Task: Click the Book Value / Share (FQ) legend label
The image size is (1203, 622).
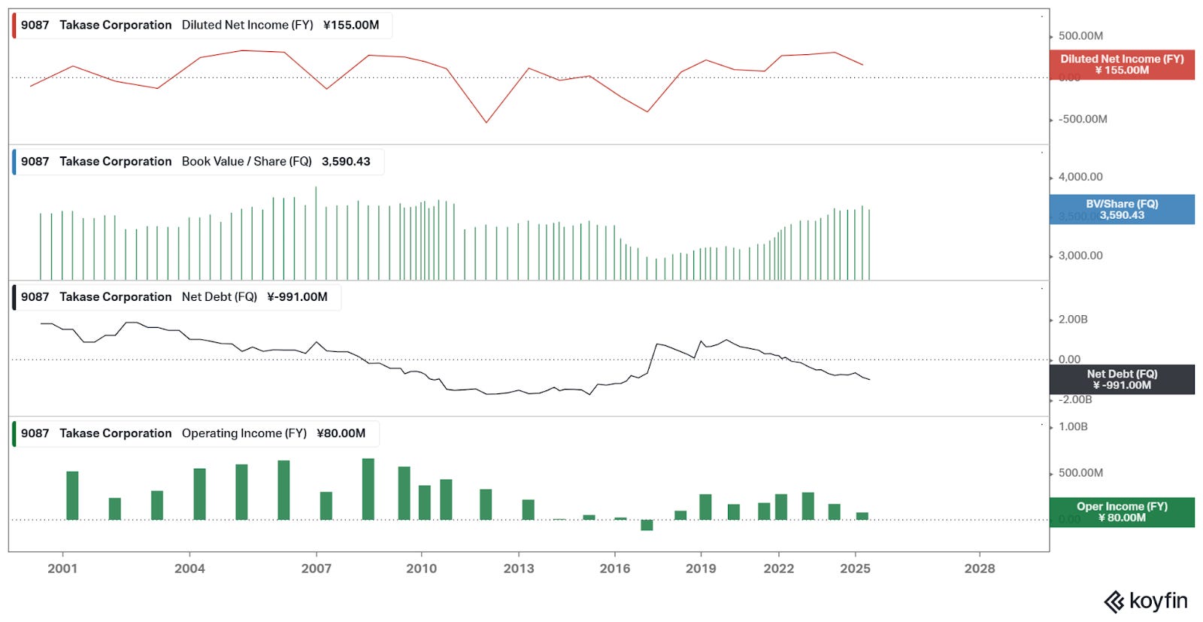Action: pyautogui.click(x=247, y=161)
